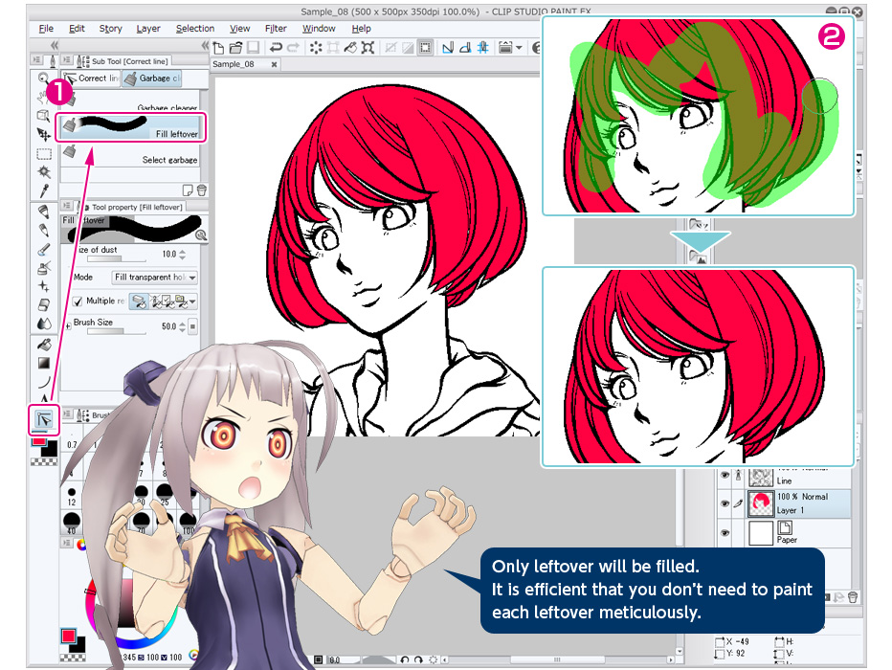Screen dimensions: 892x670
Task: Select the Correct line tool in toolbar
Action: (44, 418)
